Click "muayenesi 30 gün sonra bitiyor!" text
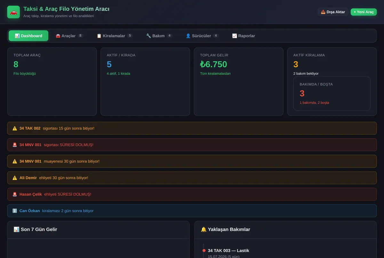The height and width of the screenshot is (258, 384). tap(72, 161)
